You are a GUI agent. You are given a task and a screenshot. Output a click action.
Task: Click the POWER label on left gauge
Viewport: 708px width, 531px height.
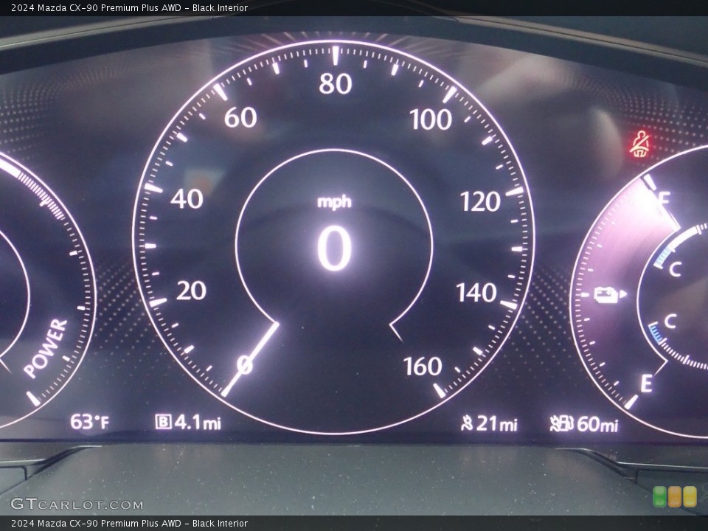coord(46,347)
